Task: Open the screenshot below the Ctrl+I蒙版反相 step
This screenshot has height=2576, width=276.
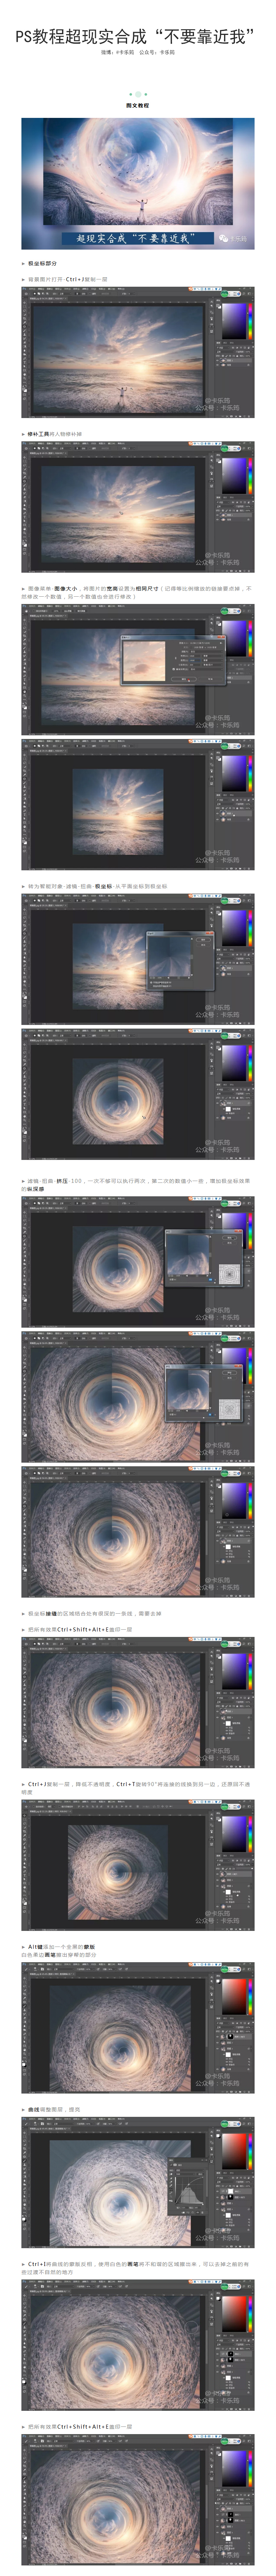Action: click(138, 2345)
